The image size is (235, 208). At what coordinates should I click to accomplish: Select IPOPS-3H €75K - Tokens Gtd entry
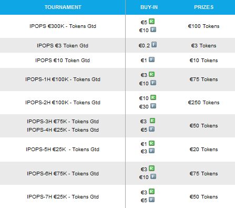click(x=63, y=122)
